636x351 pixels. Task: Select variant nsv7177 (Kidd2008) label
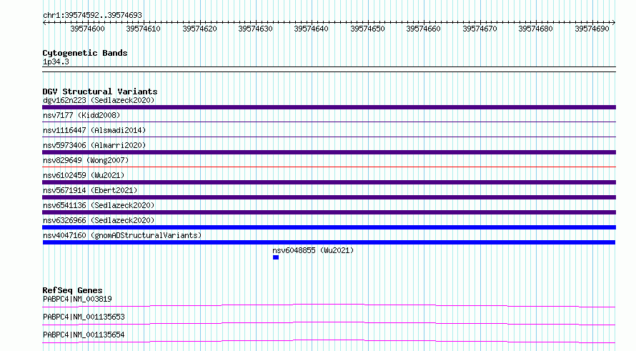click(x=81, y=115)
